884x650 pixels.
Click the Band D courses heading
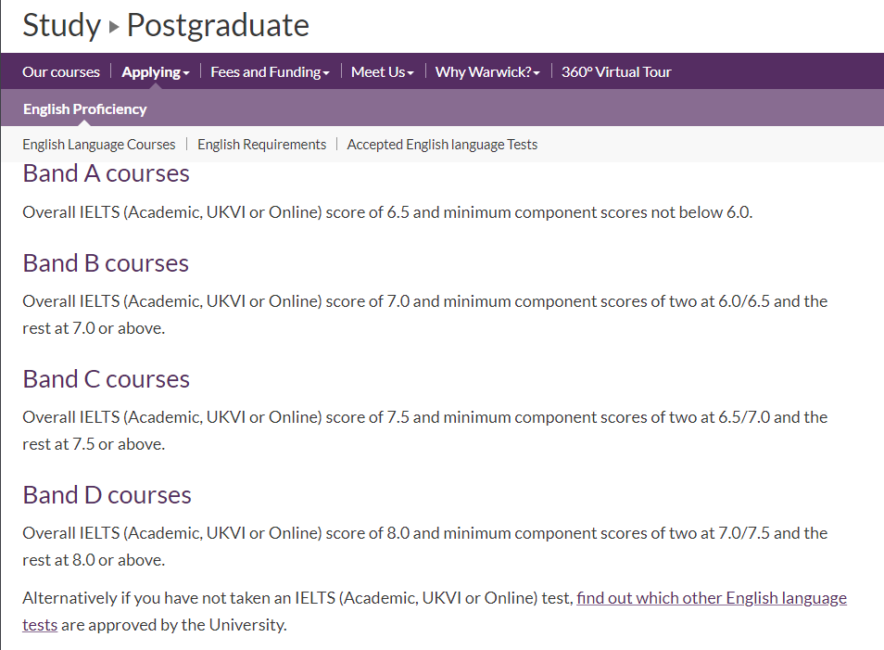(107, 495)
